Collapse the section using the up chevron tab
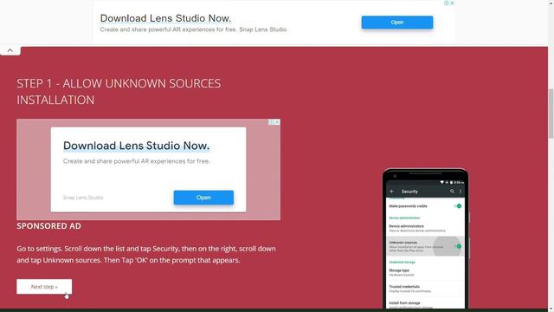The image size is (554, 312). tap(10, 50)
